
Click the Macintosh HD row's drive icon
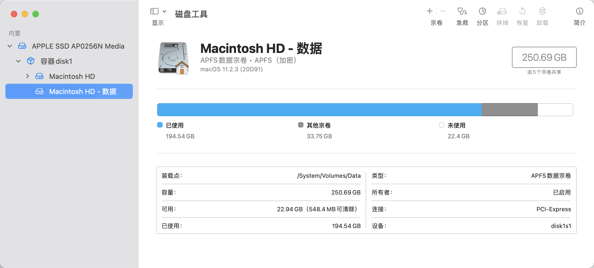[x=39, y=76]
